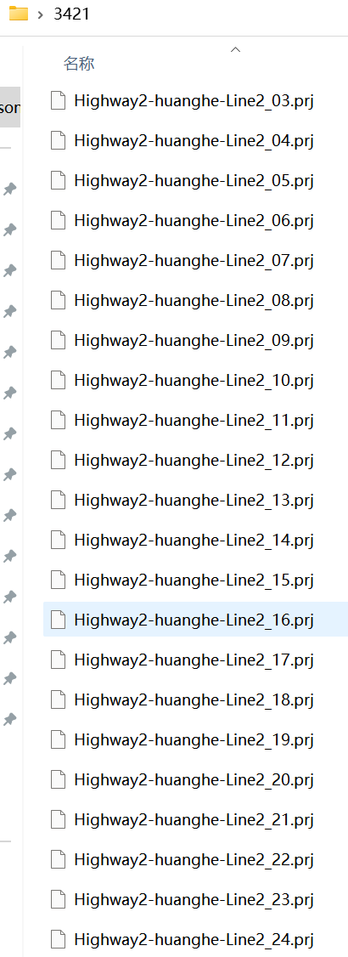Select file Highway2-huanghe-Line2_05.prj
This screenshot has width=348, height=957.
click(x=195, y=181)
